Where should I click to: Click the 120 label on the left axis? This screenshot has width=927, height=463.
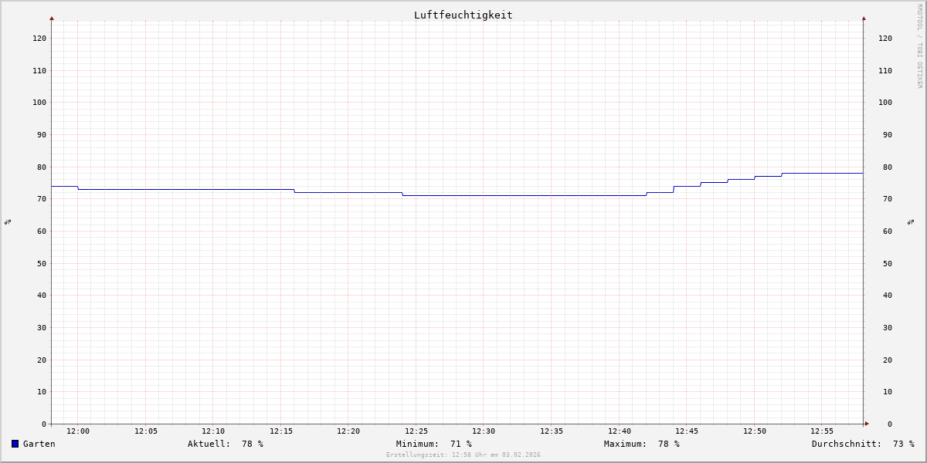point(39,38)
